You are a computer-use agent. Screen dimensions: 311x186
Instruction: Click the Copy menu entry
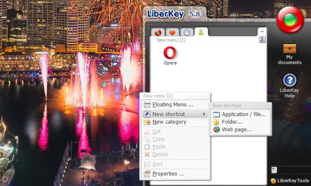175,139
